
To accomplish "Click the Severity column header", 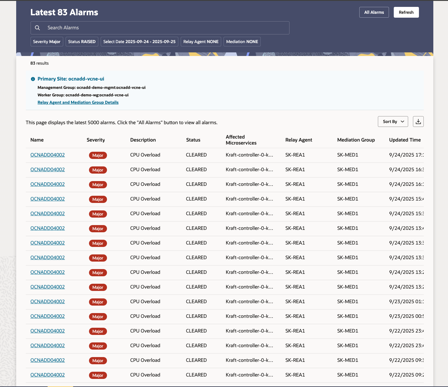I will tap(96, 140).
